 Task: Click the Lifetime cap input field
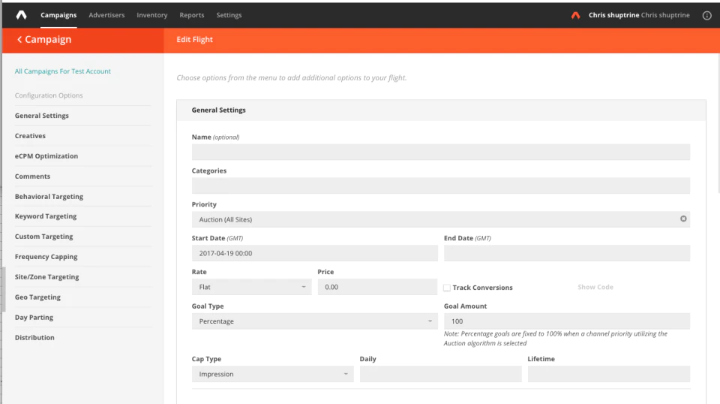[x=609, y=374]
